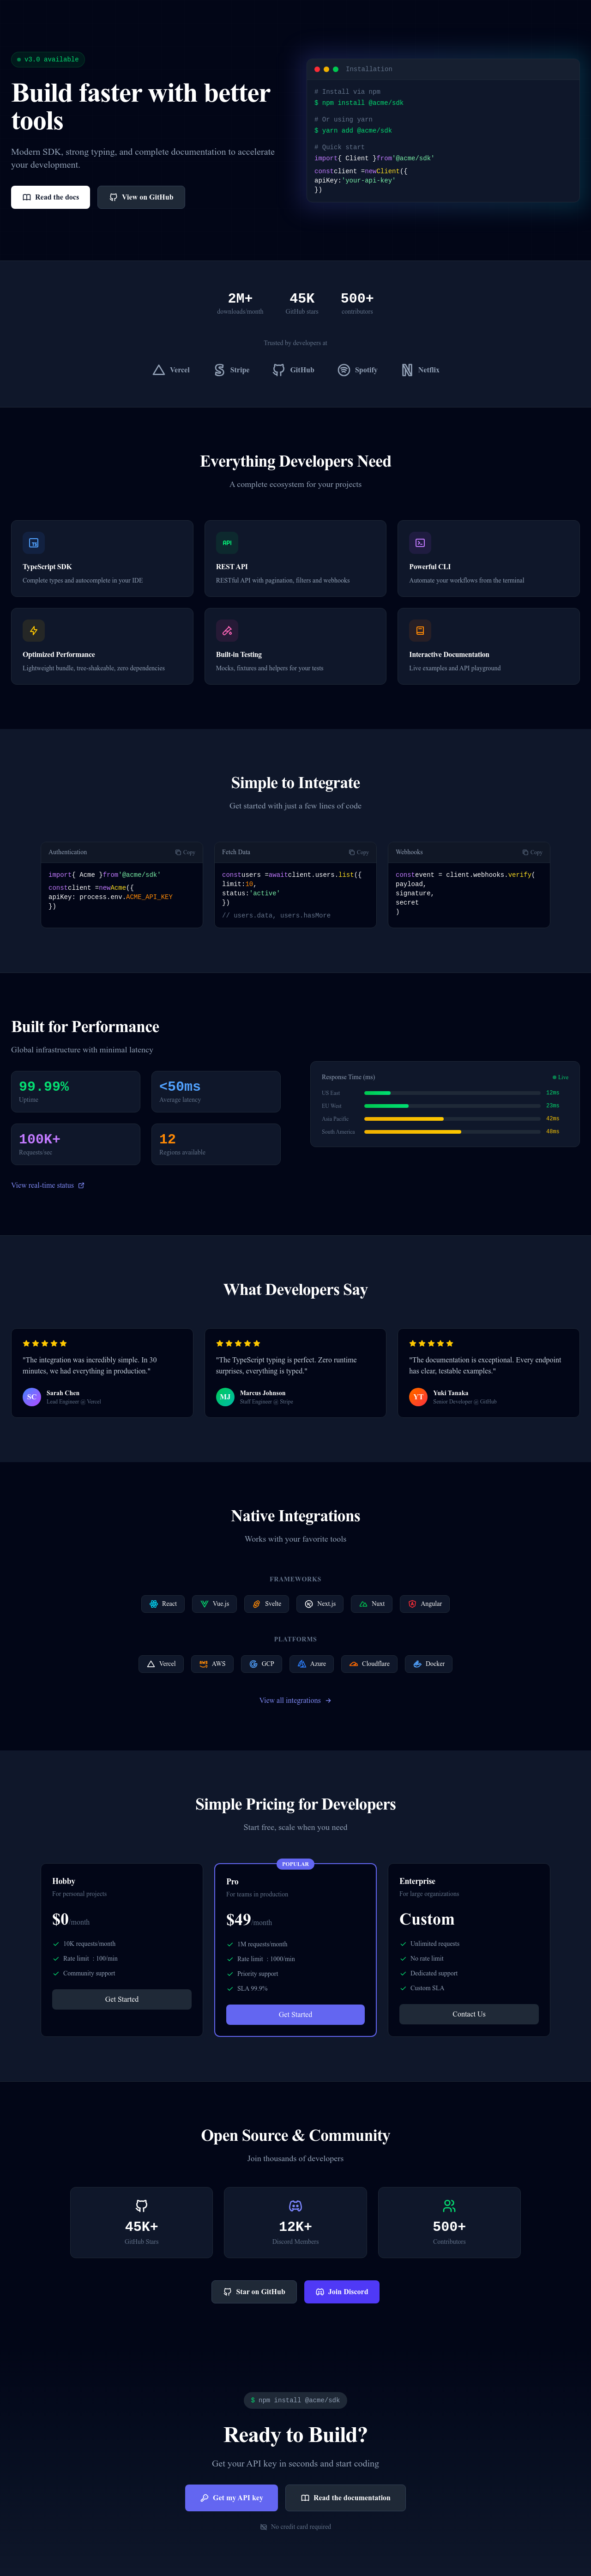Select the Docker platform chip
The height and width of the screenshot is (2576, 591).
[x=429, y=1663]
